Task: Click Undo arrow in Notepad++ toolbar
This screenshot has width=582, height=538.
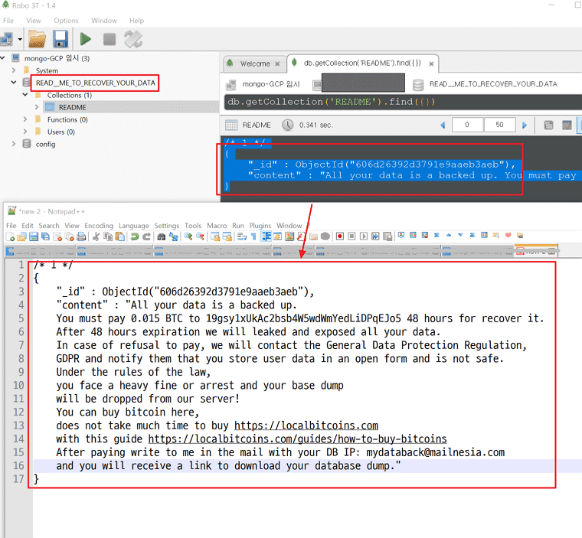Action: 135,236
